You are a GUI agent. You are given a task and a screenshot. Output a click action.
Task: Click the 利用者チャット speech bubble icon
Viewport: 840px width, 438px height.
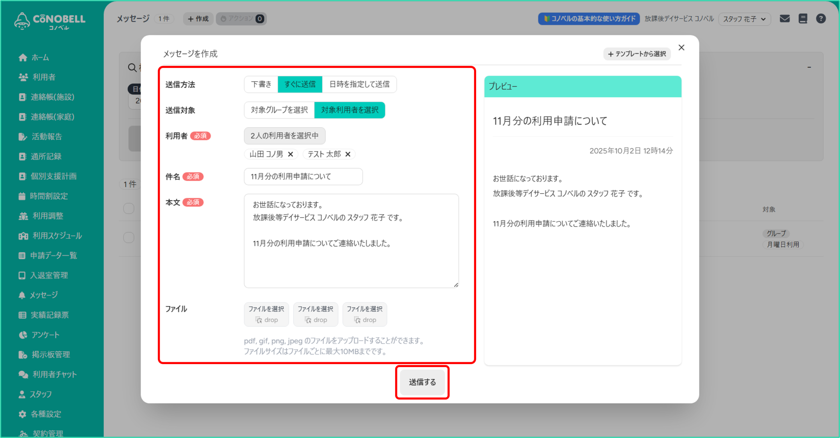click(x=23, y=375)
